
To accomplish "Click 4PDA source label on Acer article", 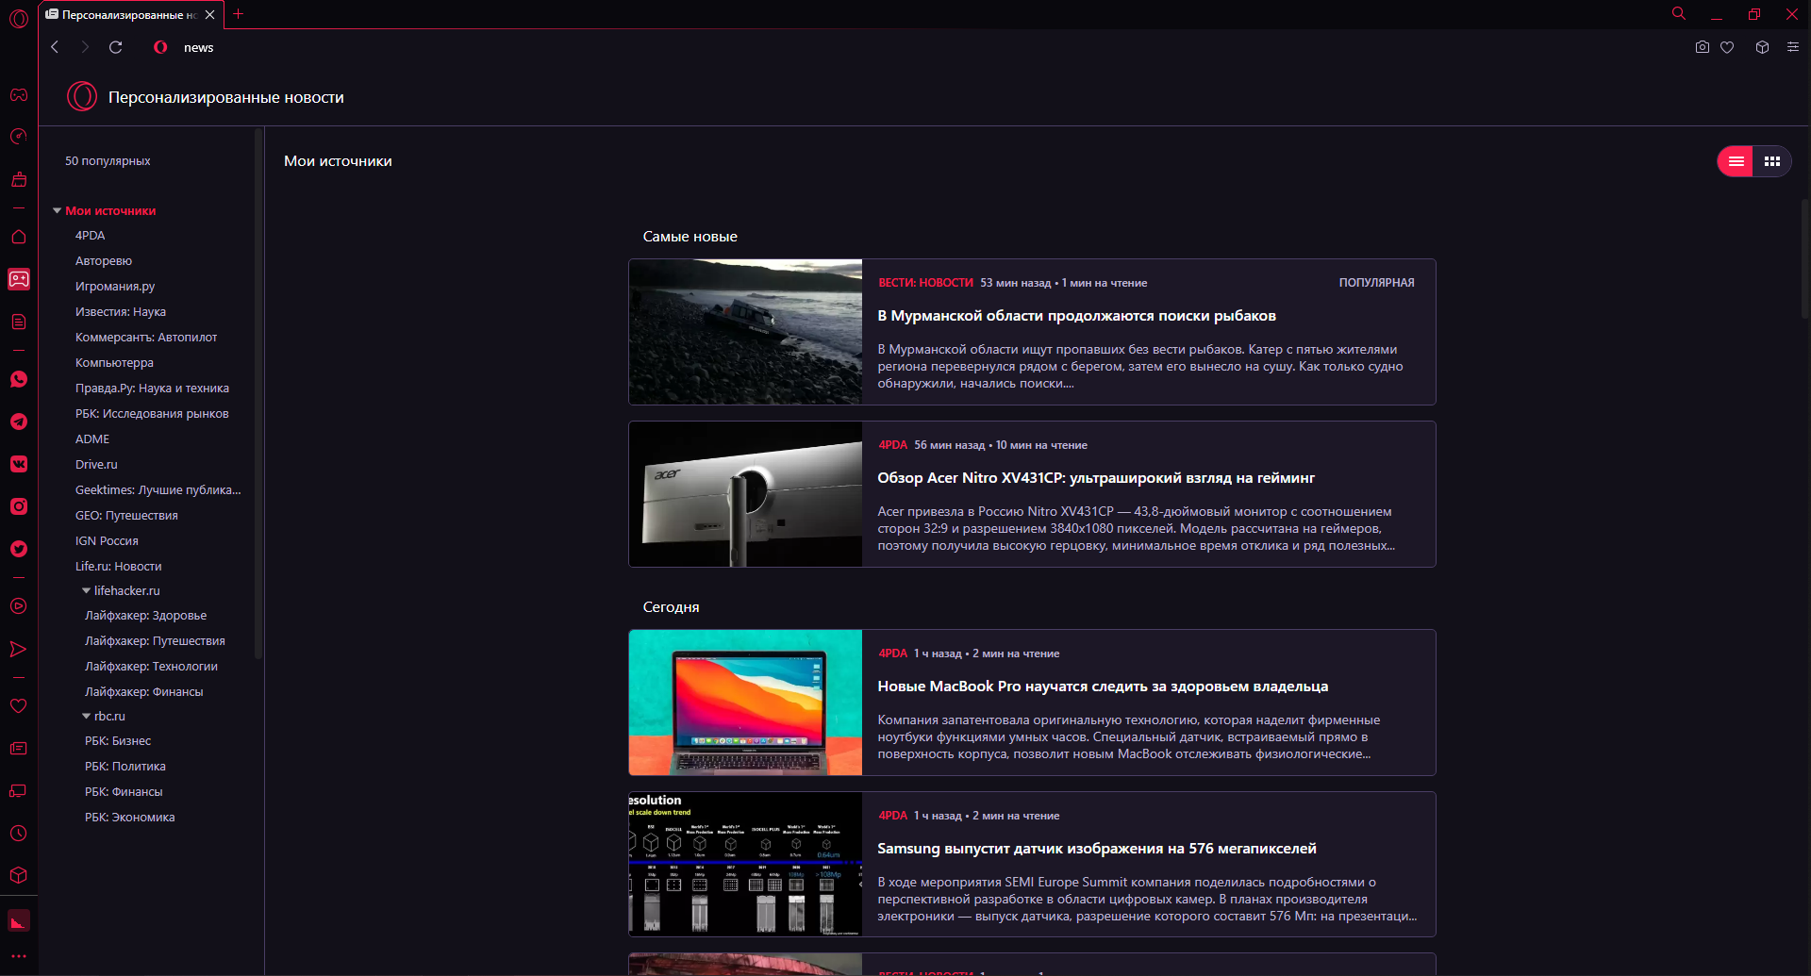I will (892, 445).
